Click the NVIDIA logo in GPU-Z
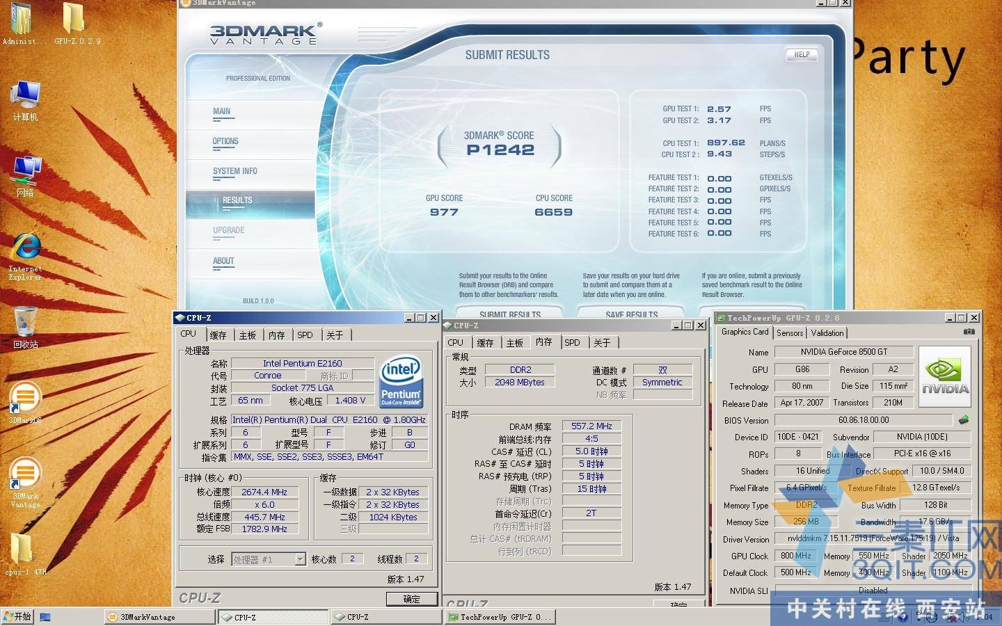Viewport: 1002px width, 626px height. [945, 376]
